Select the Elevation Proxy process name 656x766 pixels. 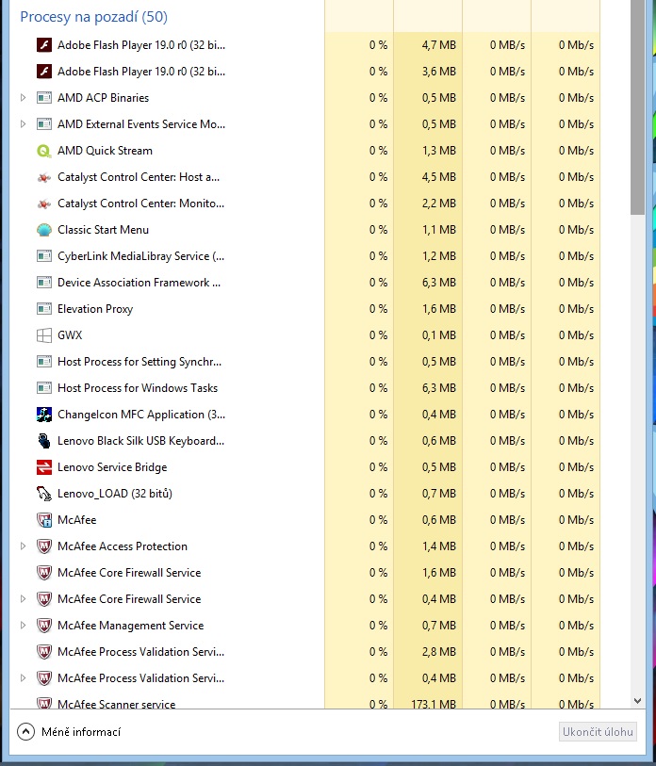click(x=95, y=309)
